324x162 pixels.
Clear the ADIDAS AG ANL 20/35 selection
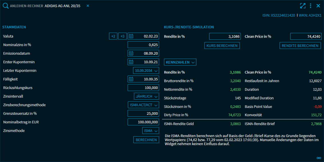[x=88, y=6]
